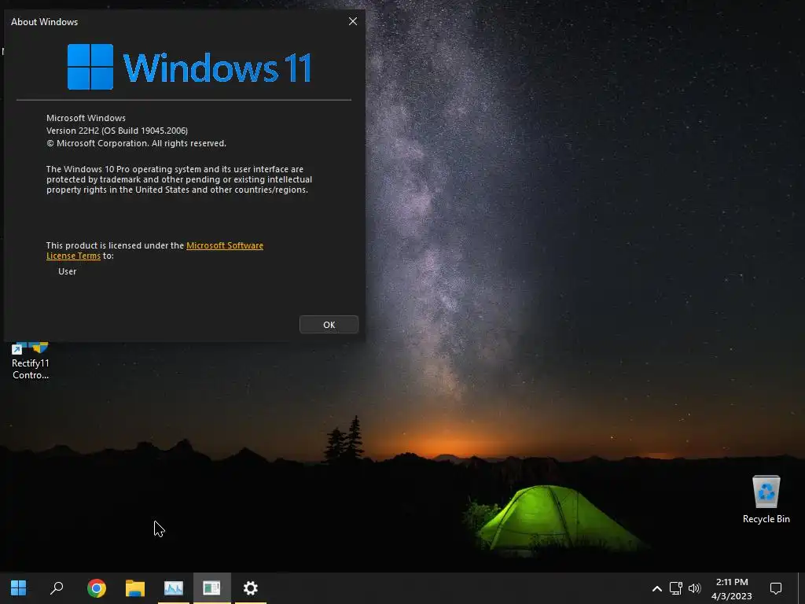Select the active winver taskbar window
Viewport: 805px width, 604px height.
point(211,587)
